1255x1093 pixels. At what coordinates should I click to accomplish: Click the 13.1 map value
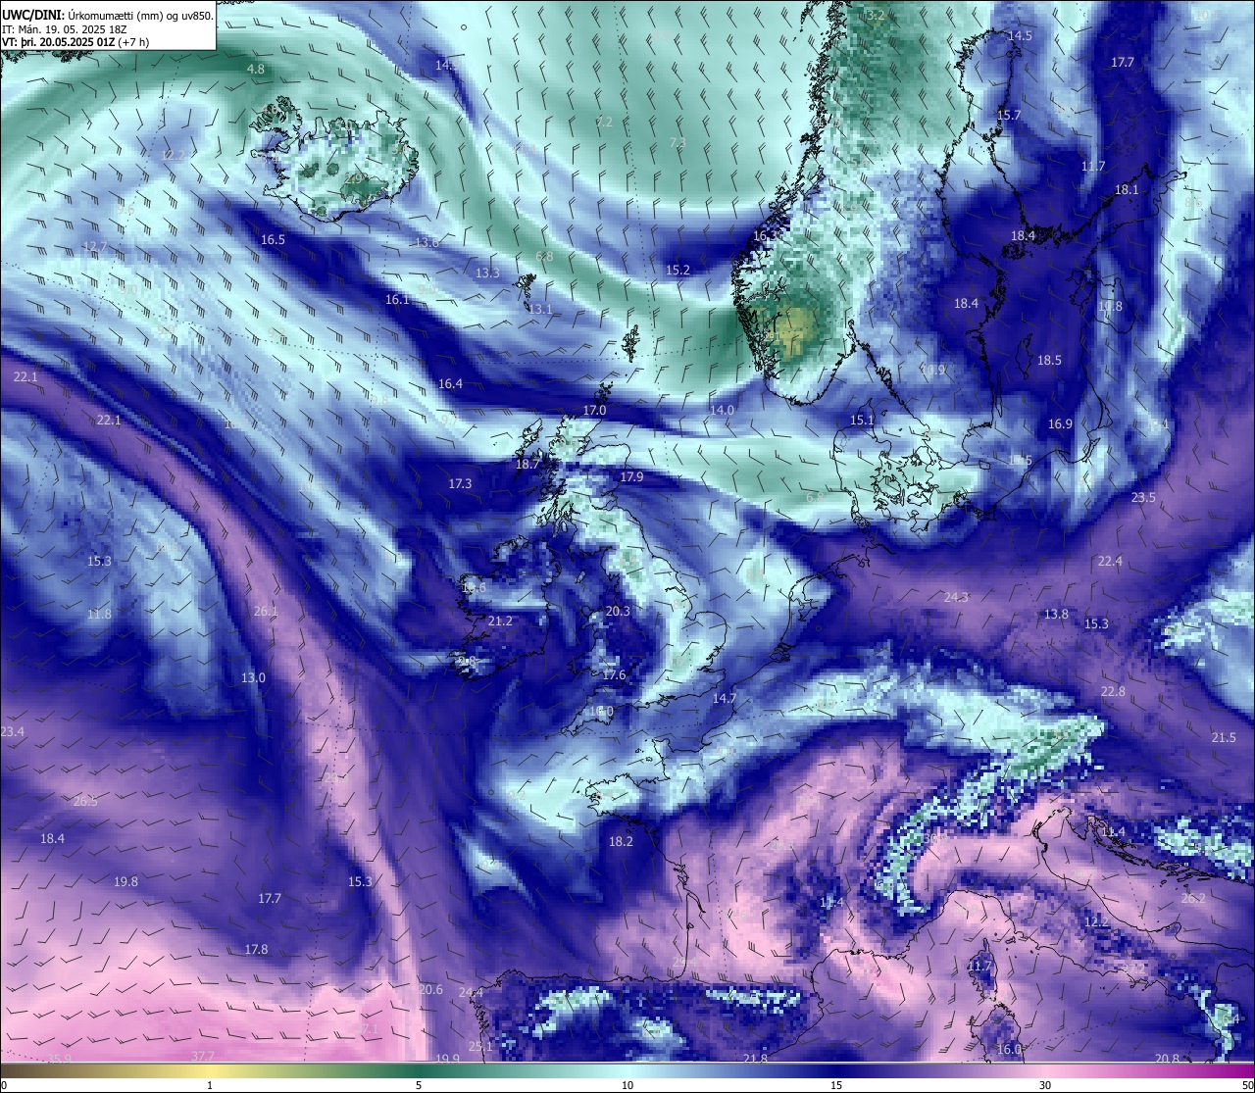(540, 309)
